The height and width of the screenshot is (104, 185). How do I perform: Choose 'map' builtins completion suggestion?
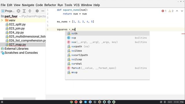tap(107, 38)
